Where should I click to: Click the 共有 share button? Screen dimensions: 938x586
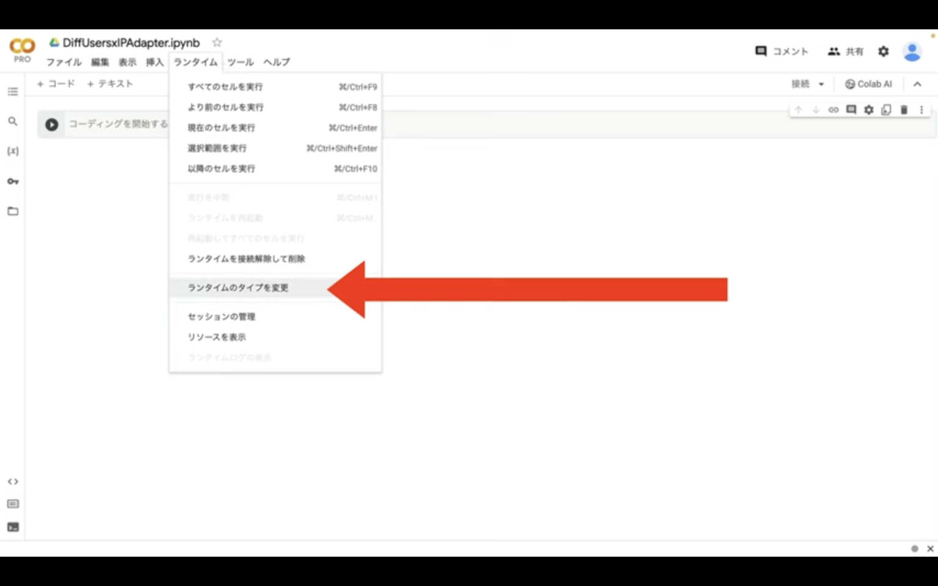click(x=846, y=51)
